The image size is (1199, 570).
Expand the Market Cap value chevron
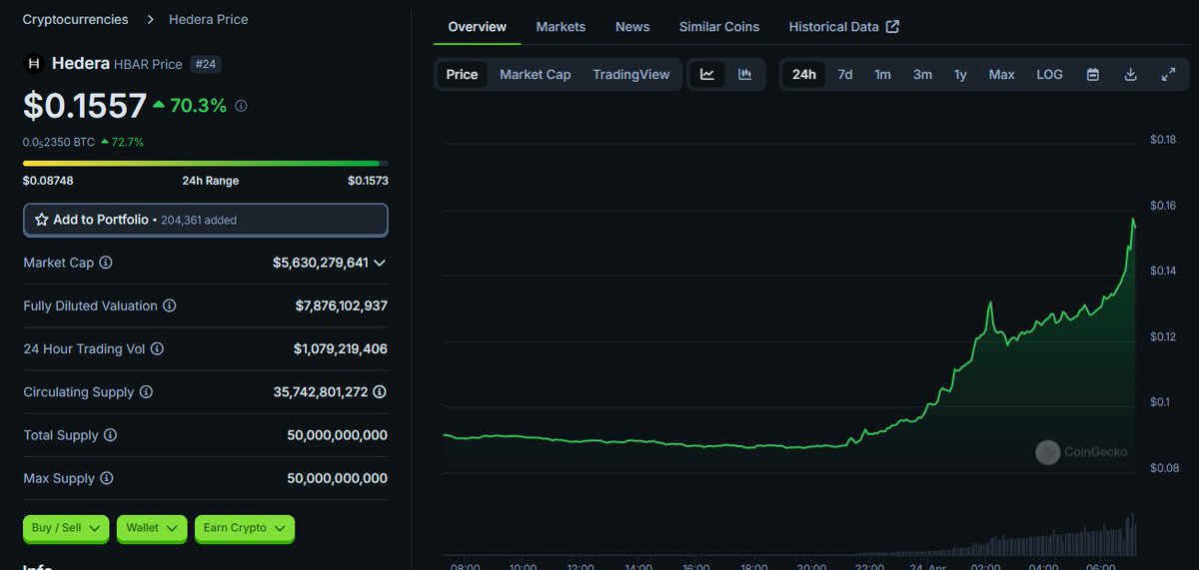380,263
